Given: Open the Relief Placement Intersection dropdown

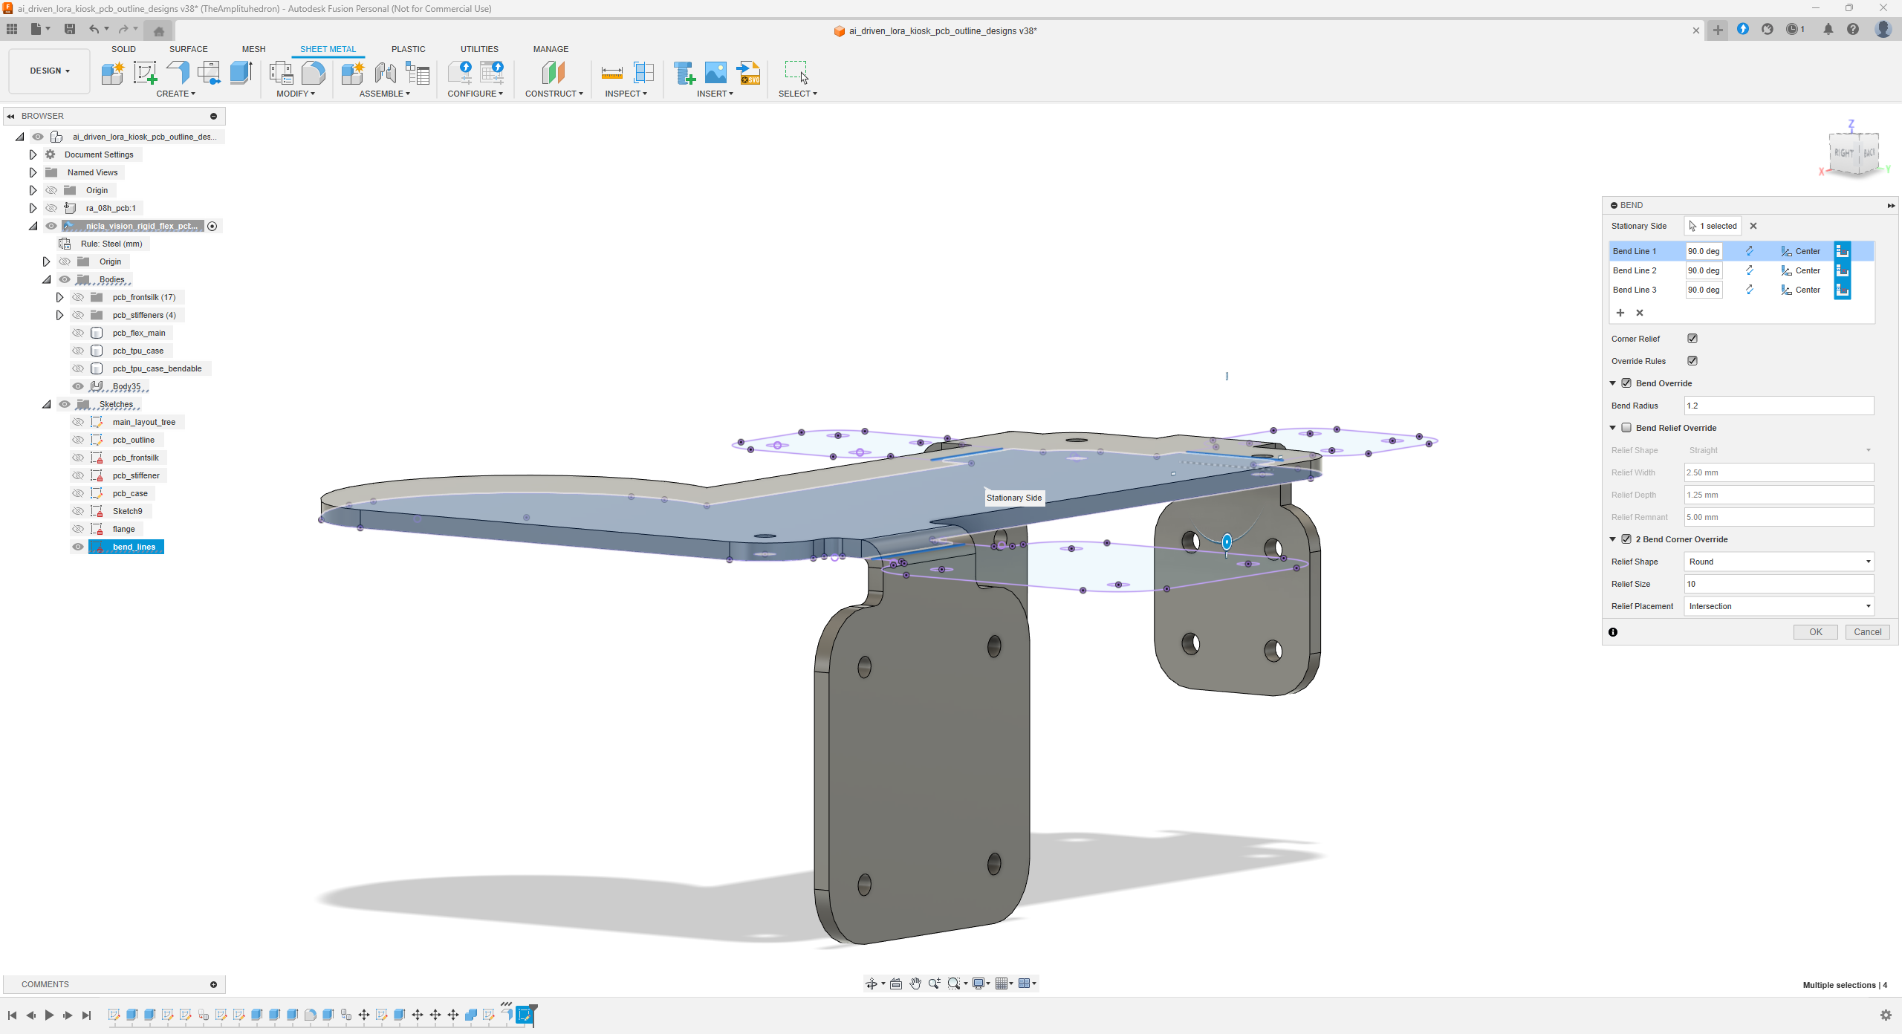Looking at the screenshot, I should pos(1778,606).
